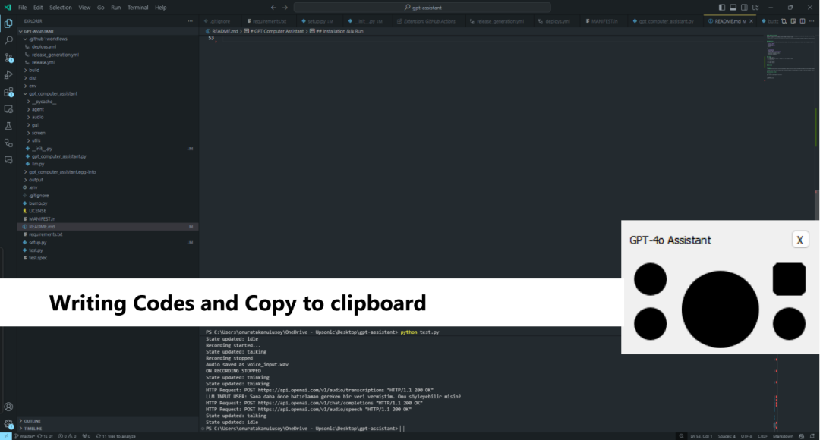Viewport: 820px width, 440px height.
Task: Close the GPT-4o Assistant window with X
Action: [x=799, y=240]
